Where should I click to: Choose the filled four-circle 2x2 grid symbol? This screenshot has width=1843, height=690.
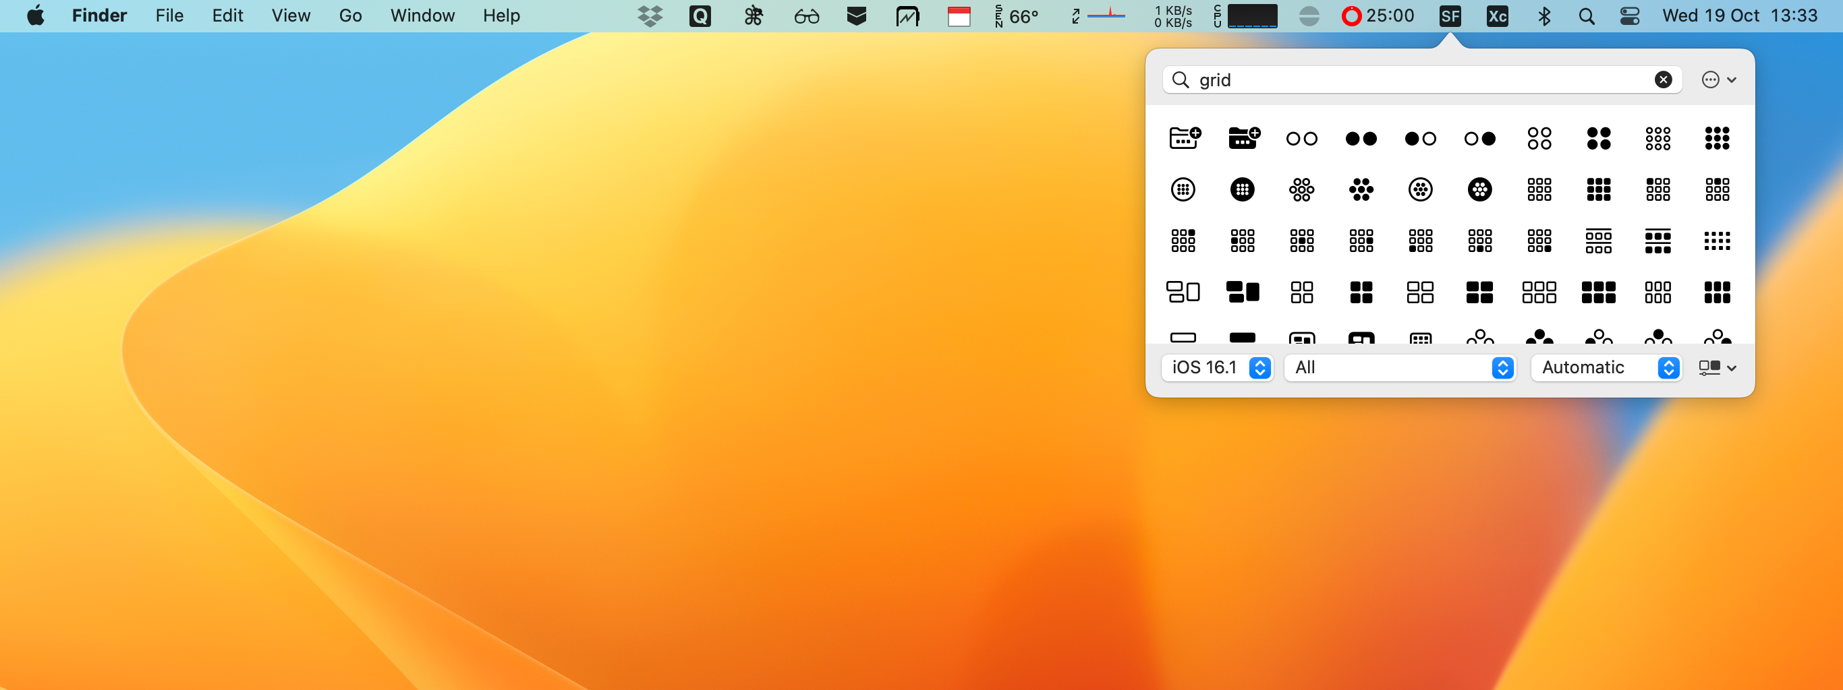pyautogui.click(x=1598, y=139)
